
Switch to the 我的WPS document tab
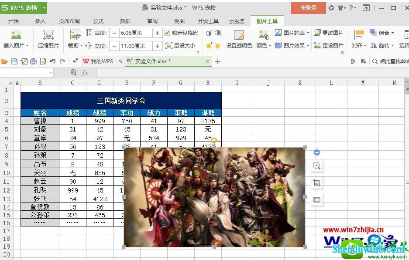98,61
